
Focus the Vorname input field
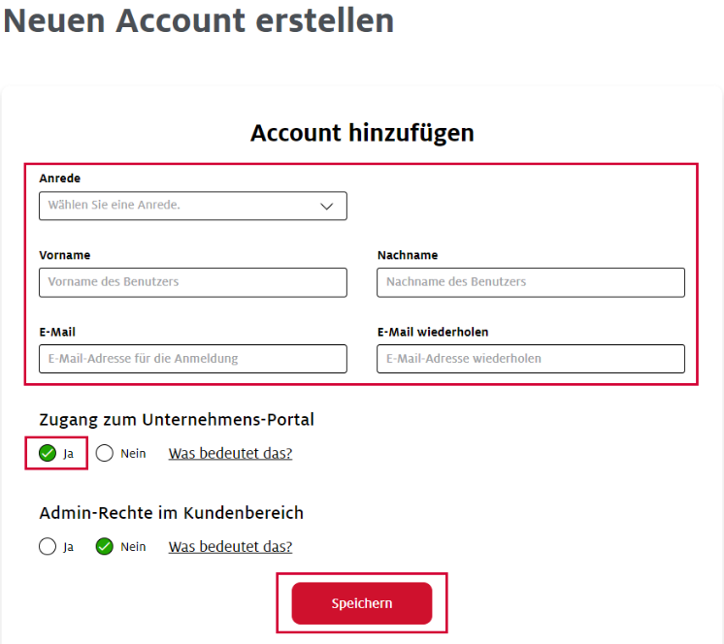point(192,282)
